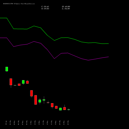Click the 04 May date label
Image resolution: width=129 pixels, height=129 pixels.
(10, 123)
